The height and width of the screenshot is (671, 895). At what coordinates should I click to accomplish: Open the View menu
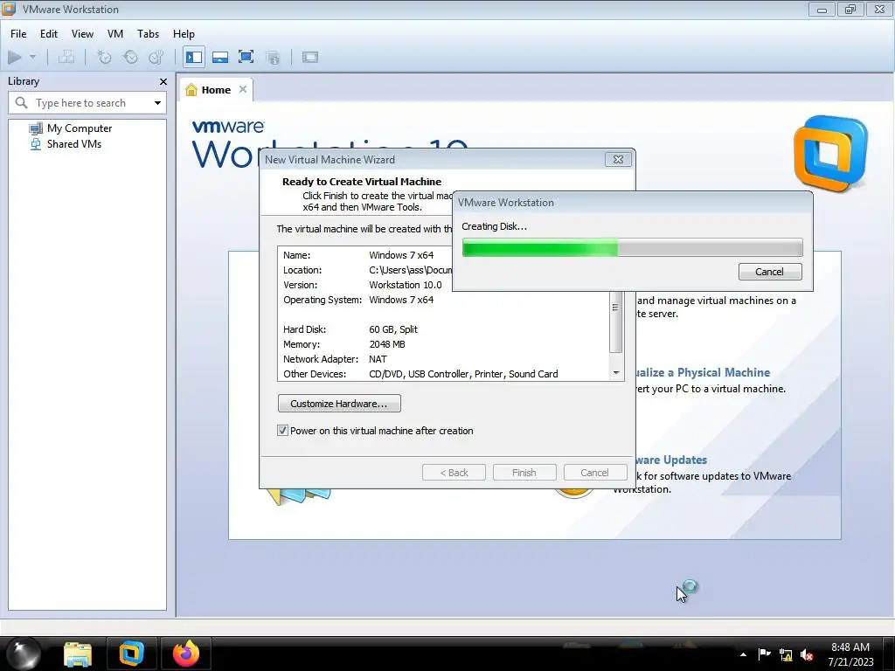tap(82, 34)
